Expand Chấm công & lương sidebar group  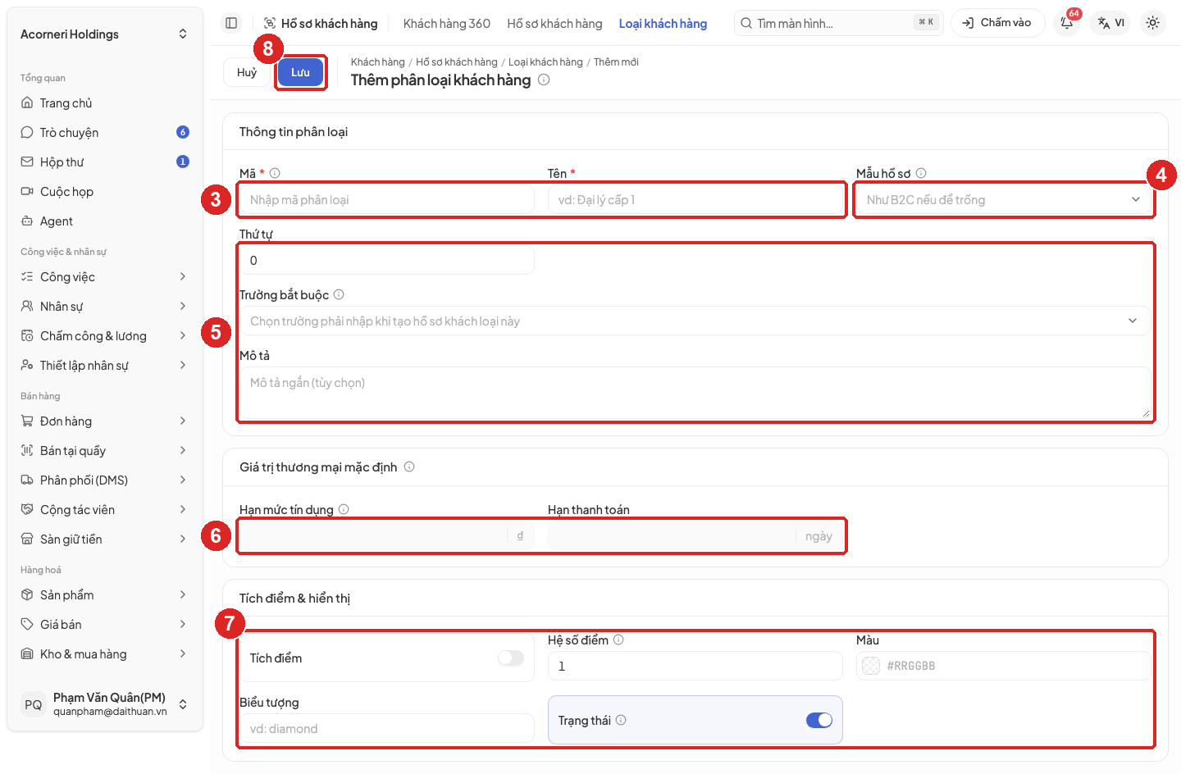pos(105,336)
